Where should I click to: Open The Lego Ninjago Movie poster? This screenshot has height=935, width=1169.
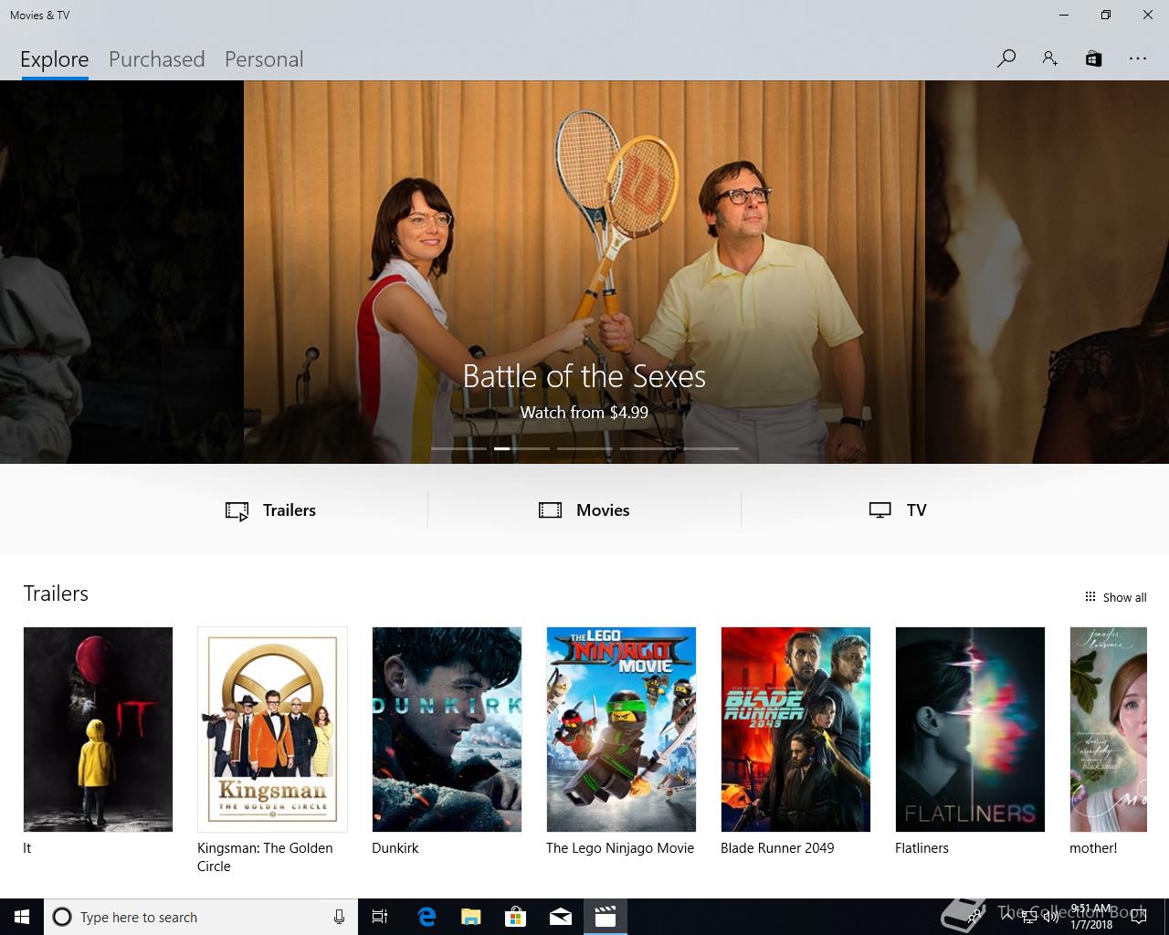pos(621,729)
